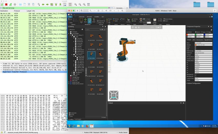This screenshot has height=134, width=218.
Task: Open the Backface Mode dropdown
Action: [x=203, y=61]
